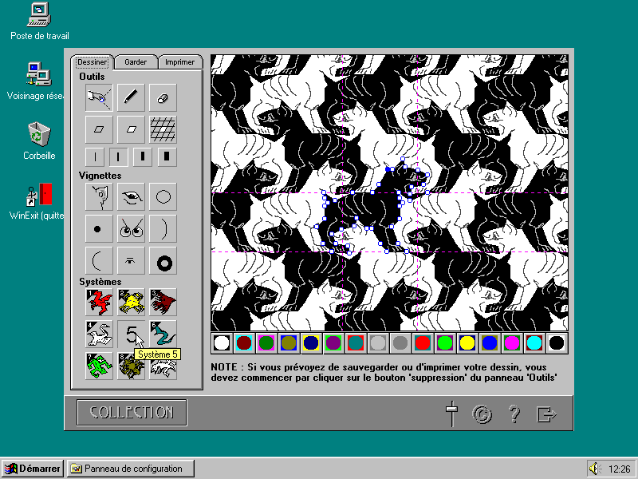Load Système 2 yellow frog pattern

tap(131, 303)
